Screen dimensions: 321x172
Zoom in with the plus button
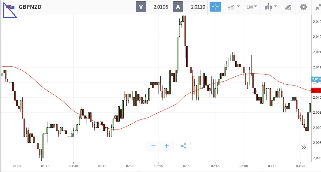pos(167,146)
